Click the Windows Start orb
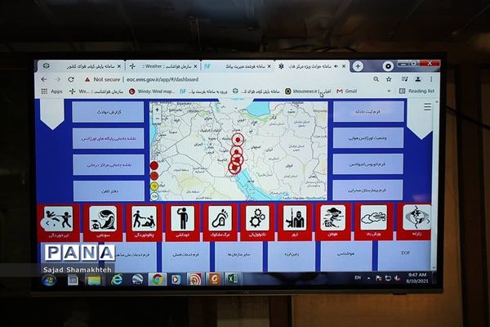The width and height of the screenshot is (490, 327). tap(49, 280)
